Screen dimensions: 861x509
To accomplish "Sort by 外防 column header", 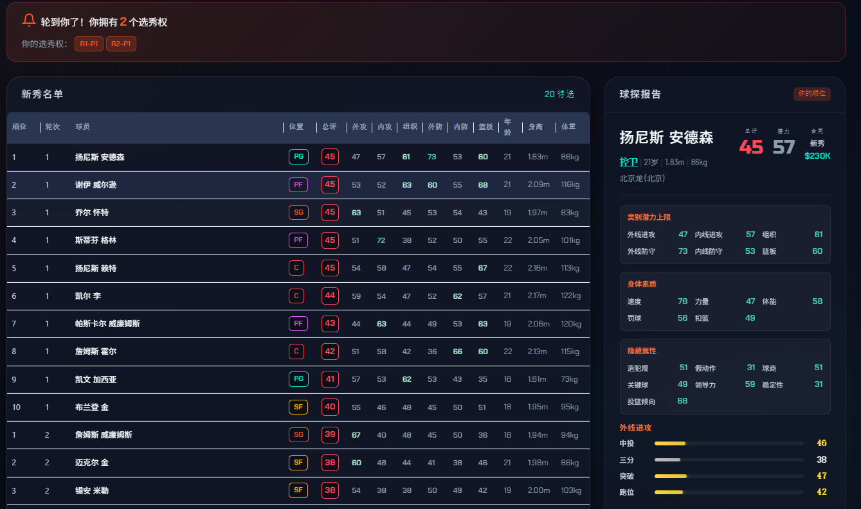I will (435, 127).
